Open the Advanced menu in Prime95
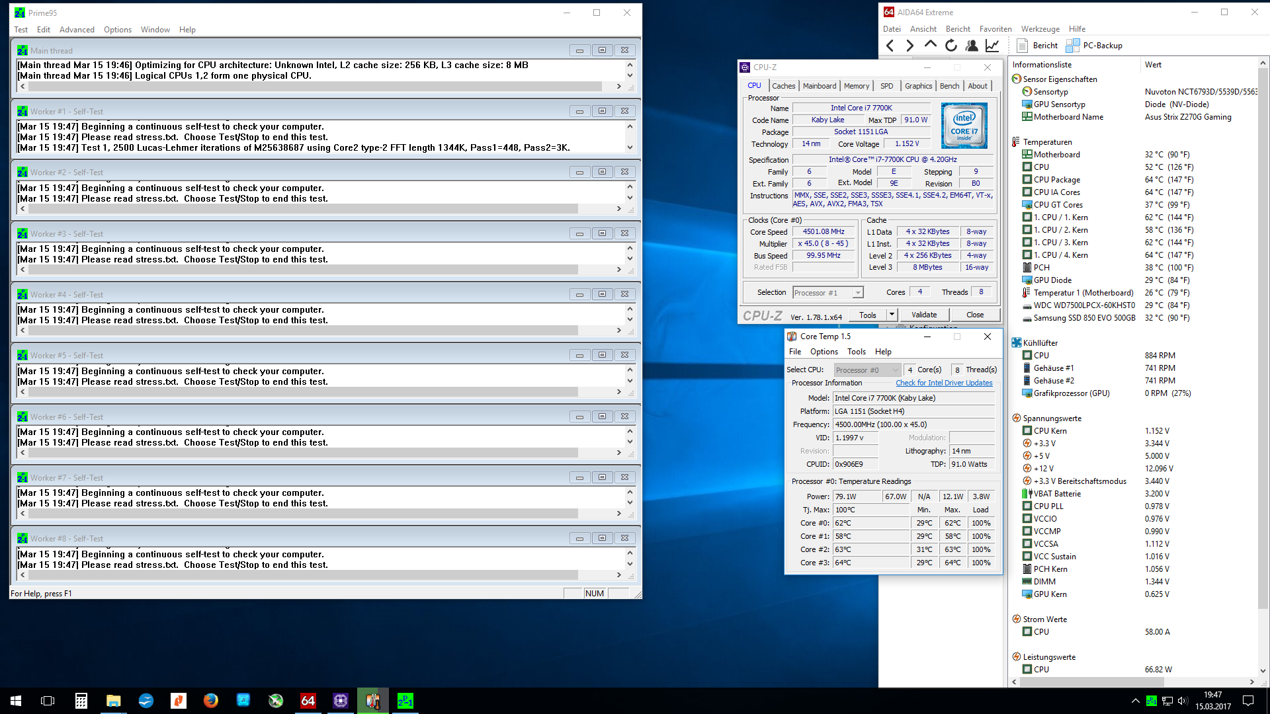The width and height of the screenshot is (1270, 714). coord(77,30)
